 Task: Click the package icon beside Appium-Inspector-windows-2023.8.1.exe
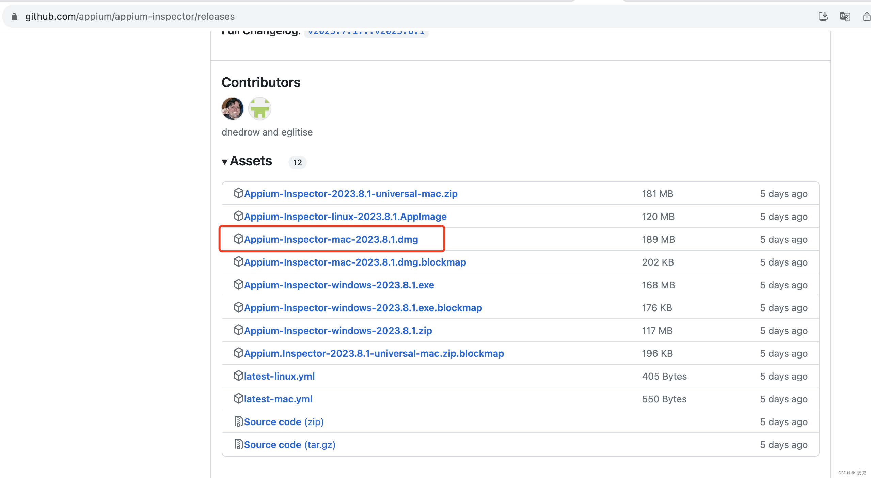239,285
